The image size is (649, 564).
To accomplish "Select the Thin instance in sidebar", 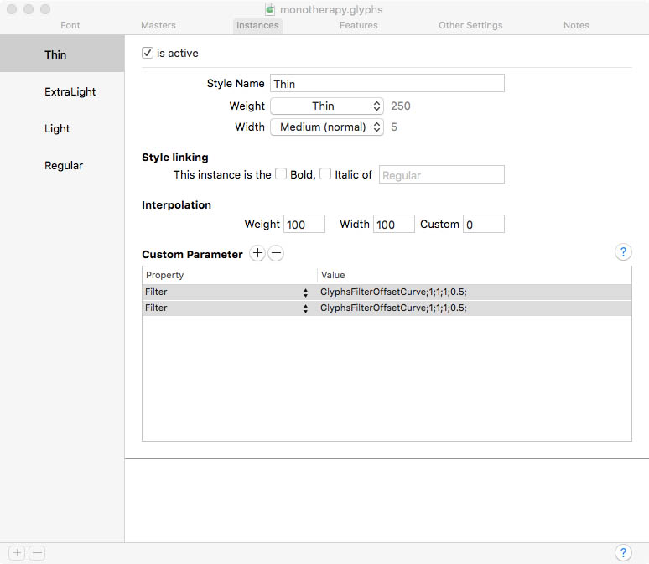I will point(62,54).
